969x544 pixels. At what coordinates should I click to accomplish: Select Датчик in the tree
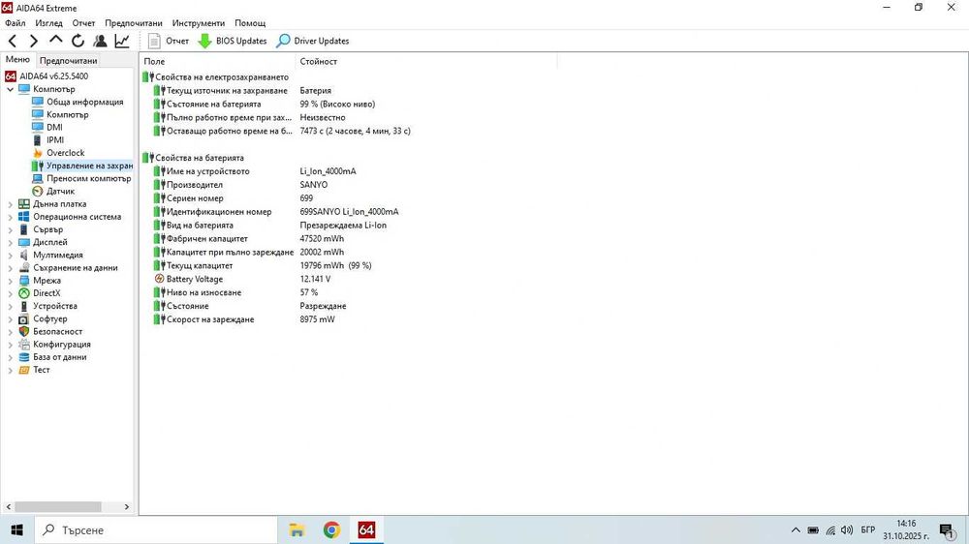[60, 192]
